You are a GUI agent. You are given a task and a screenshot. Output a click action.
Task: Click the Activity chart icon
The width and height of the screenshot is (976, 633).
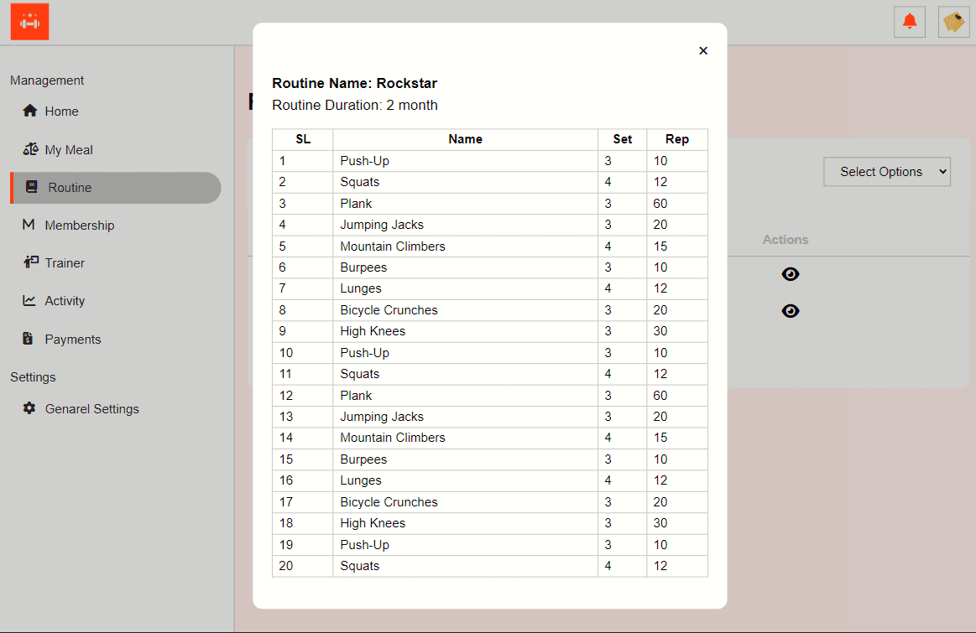[29, 300]
